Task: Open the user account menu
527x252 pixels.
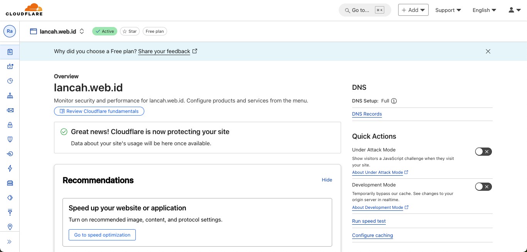Action: point(514,10)
